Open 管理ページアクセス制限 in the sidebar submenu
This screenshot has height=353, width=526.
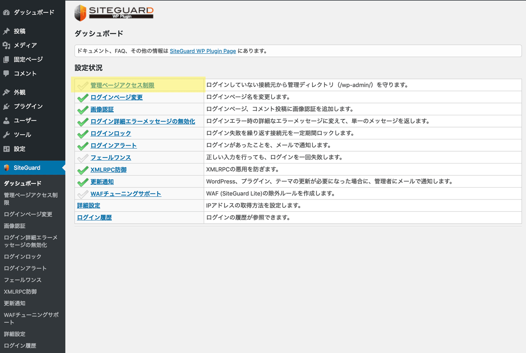tap(31, 199)
